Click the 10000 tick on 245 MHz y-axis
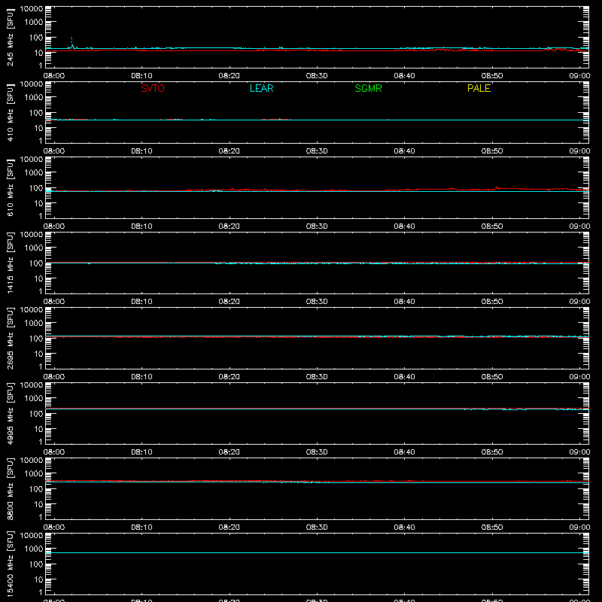This screenshot has width=602, height=602. [x=32, y=9]
